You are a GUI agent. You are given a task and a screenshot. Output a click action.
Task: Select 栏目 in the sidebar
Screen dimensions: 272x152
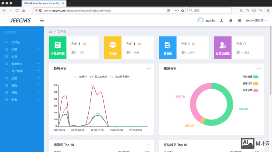(14, 57)
